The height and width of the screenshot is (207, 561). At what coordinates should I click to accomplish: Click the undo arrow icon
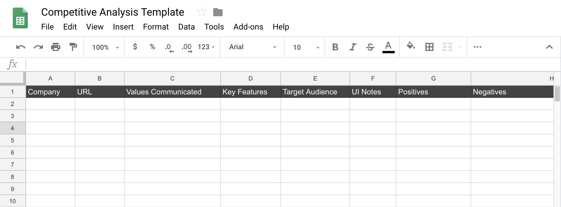21,47
